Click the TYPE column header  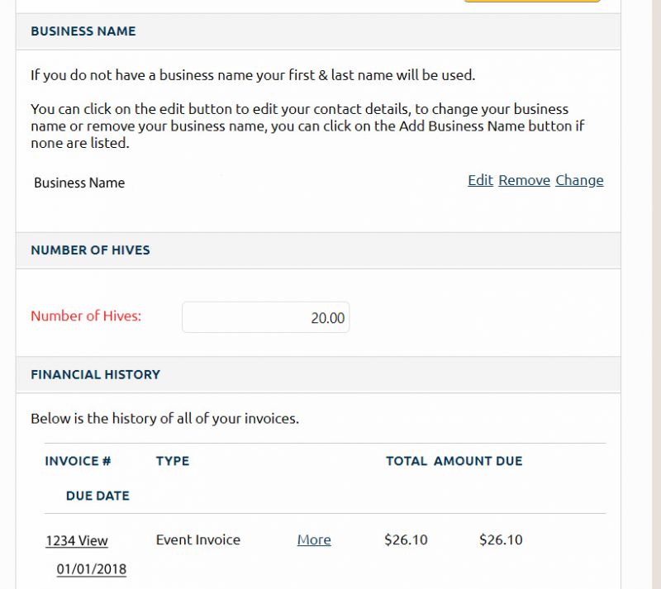[x=173, y=461]
